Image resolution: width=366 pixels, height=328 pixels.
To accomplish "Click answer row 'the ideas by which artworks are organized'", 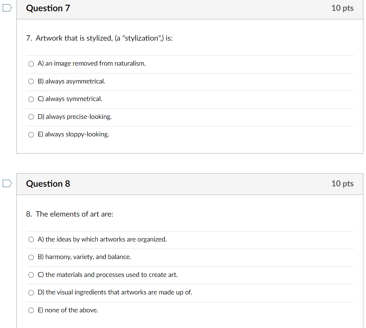I will coord(102,239).
